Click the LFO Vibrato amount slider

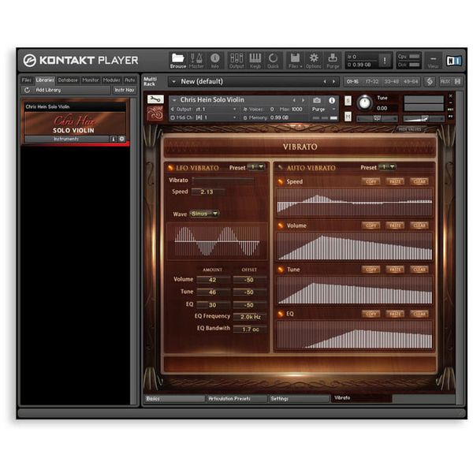click(223, 181)
